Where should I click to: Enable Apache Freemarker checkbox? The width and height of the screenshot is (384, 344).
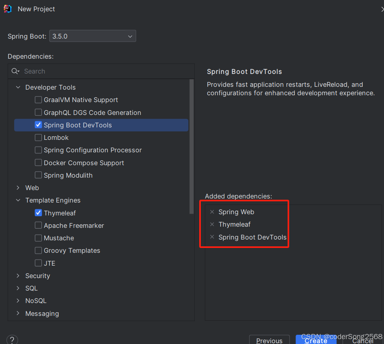coord(38,225)
